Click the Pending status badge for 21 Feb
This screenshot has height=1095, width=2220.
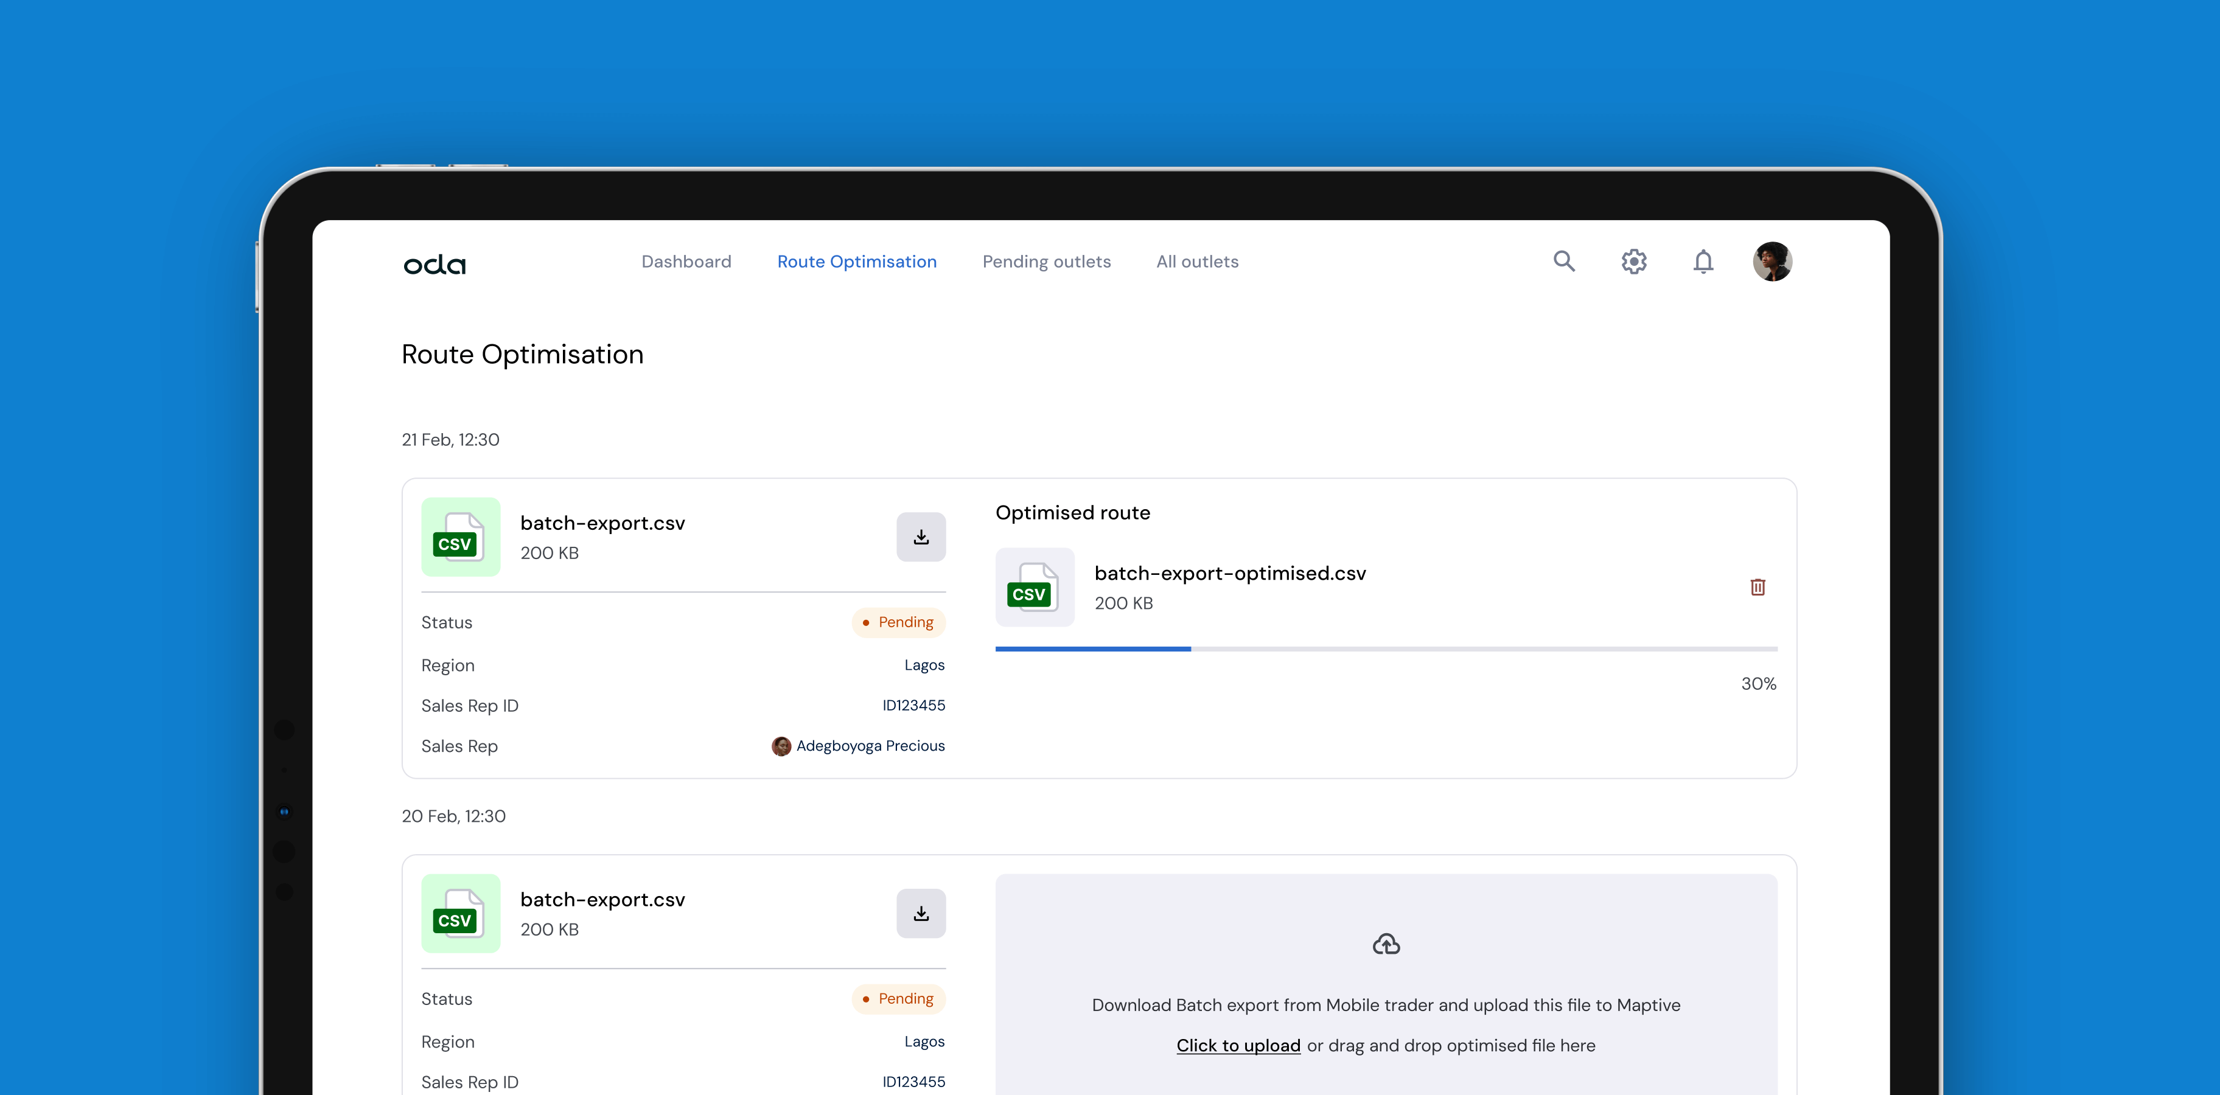tap(898, 622)
